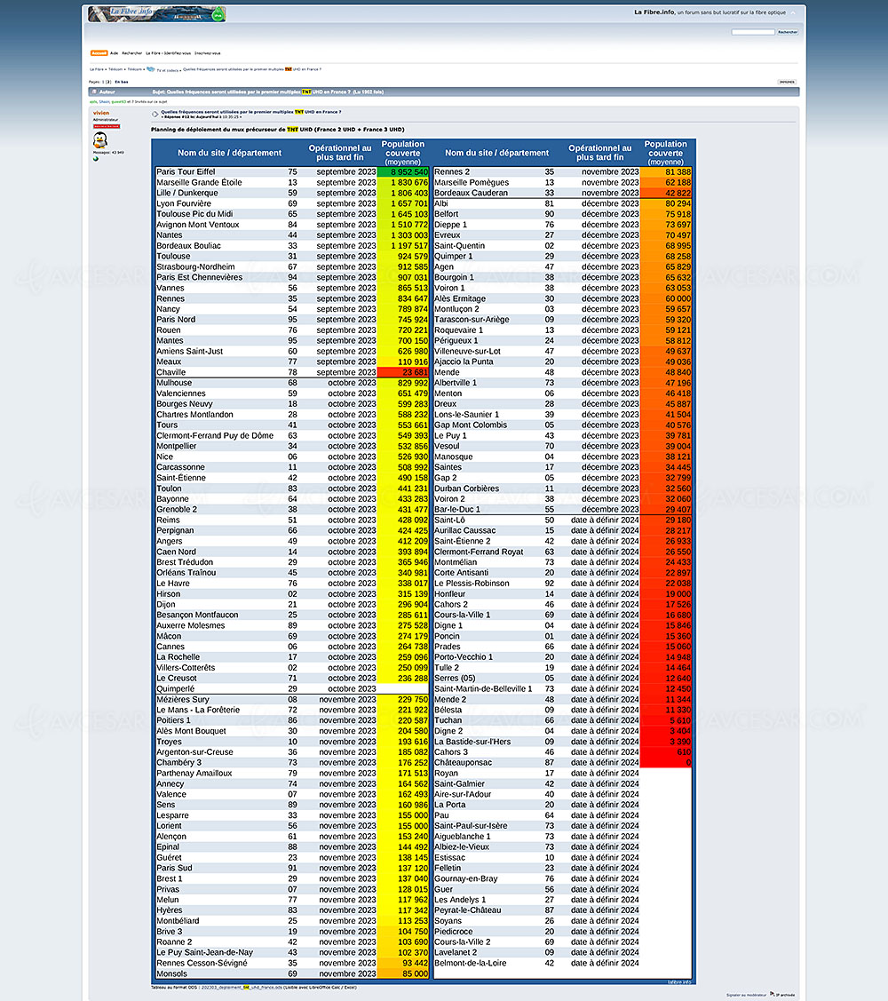
Task: Click the 'Lyon Fourvière' site name
Action: point(184,203)
